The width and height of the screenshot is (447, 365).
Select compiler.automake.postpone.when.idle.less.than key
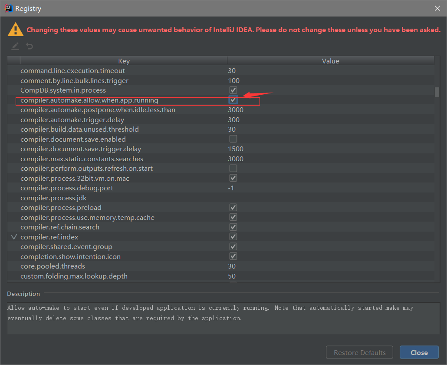tap(98, 110)
